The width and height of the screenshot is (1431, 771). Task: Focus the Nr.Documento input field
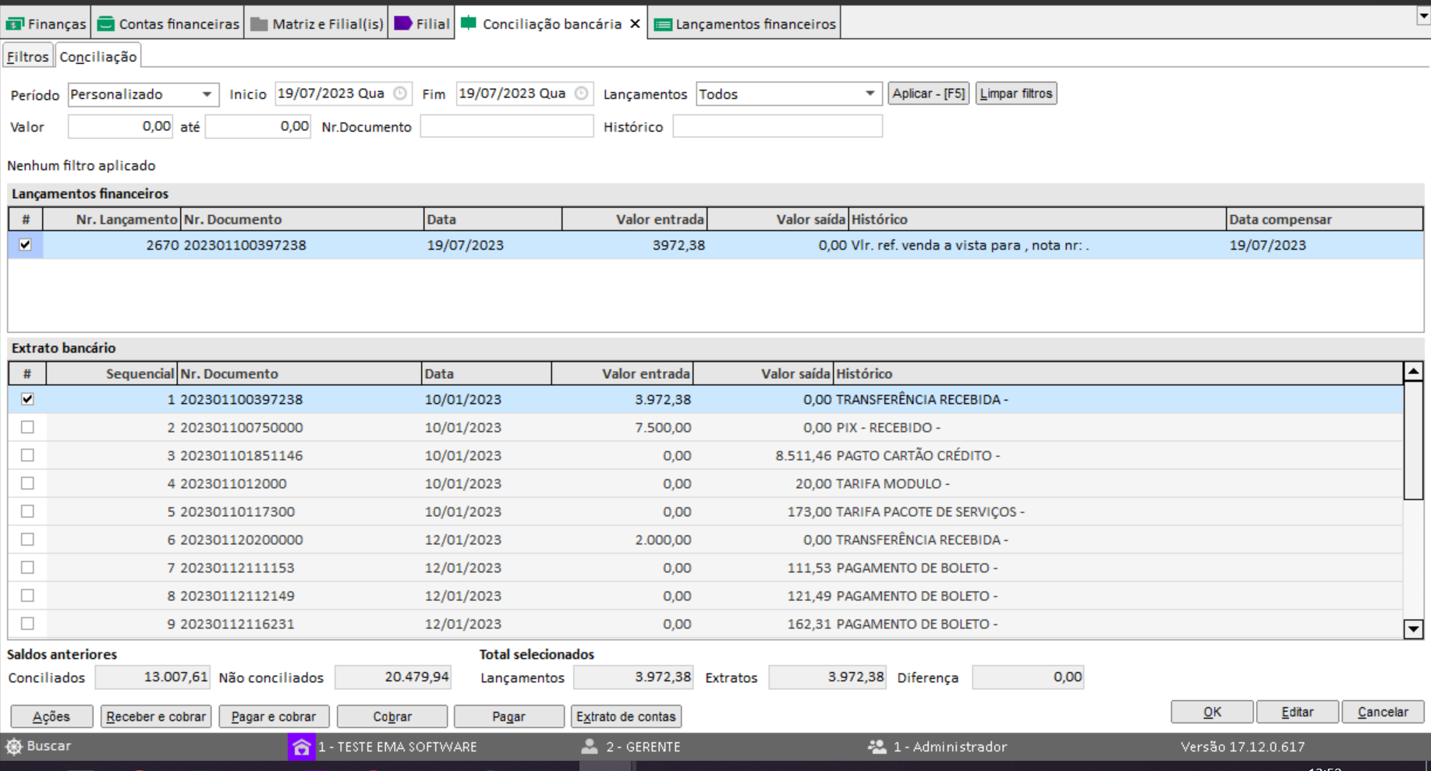point(507,126)
